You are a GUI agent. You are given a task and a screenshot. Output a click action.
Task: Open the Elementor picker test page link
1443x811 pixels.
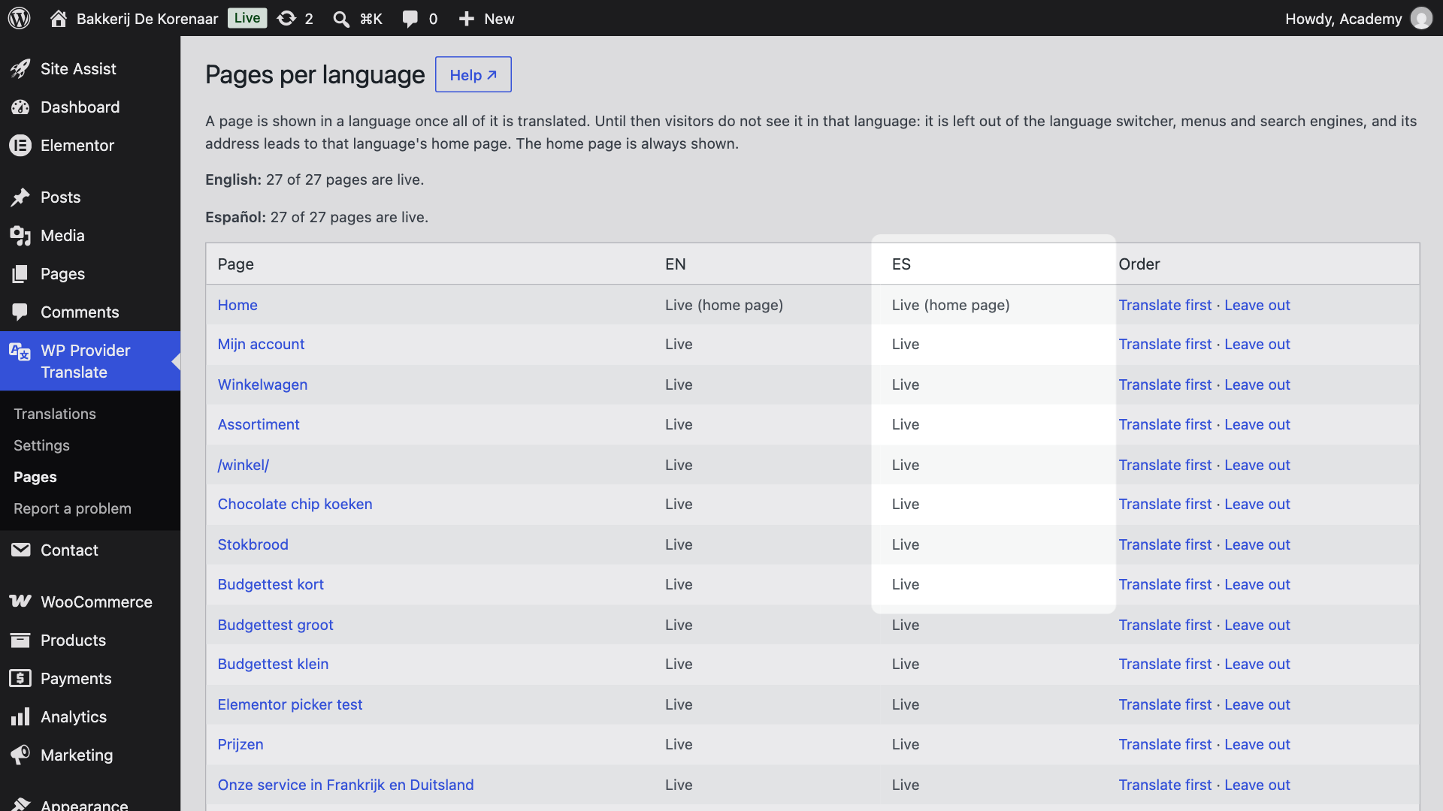pyautogui.click(x=290, y=704)
